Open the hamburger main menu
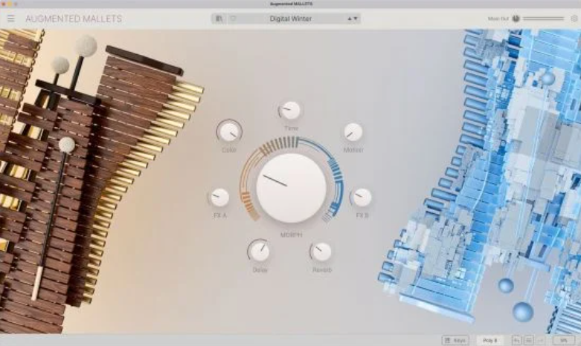The image size is (581, 346). [11, 19]
